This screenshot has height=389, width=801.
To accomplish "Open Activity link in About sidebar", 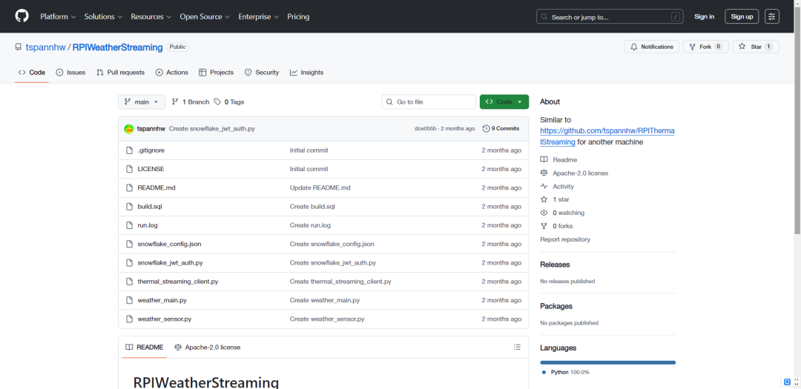I will (x=557, y=186).
